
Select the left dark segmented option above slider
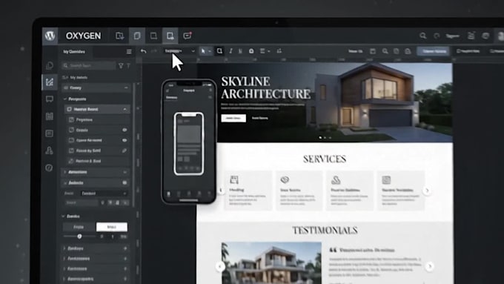(79, 227)
